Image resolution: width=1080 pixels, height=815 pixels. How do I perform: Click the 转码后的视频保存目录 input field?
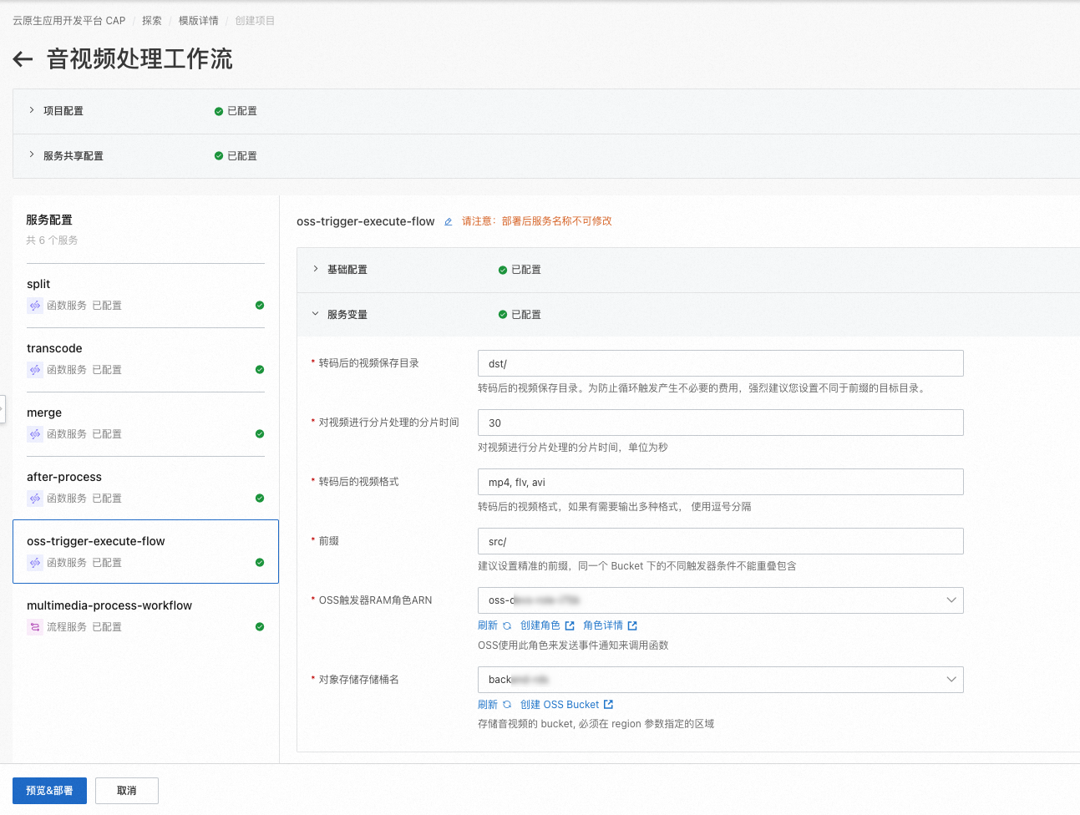coord(720,363)
